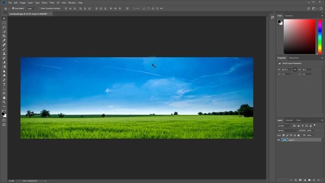The height and width of the screenshot is (183, 325).
Task: Open the Window menu
Action: click(x=72, y=3)
